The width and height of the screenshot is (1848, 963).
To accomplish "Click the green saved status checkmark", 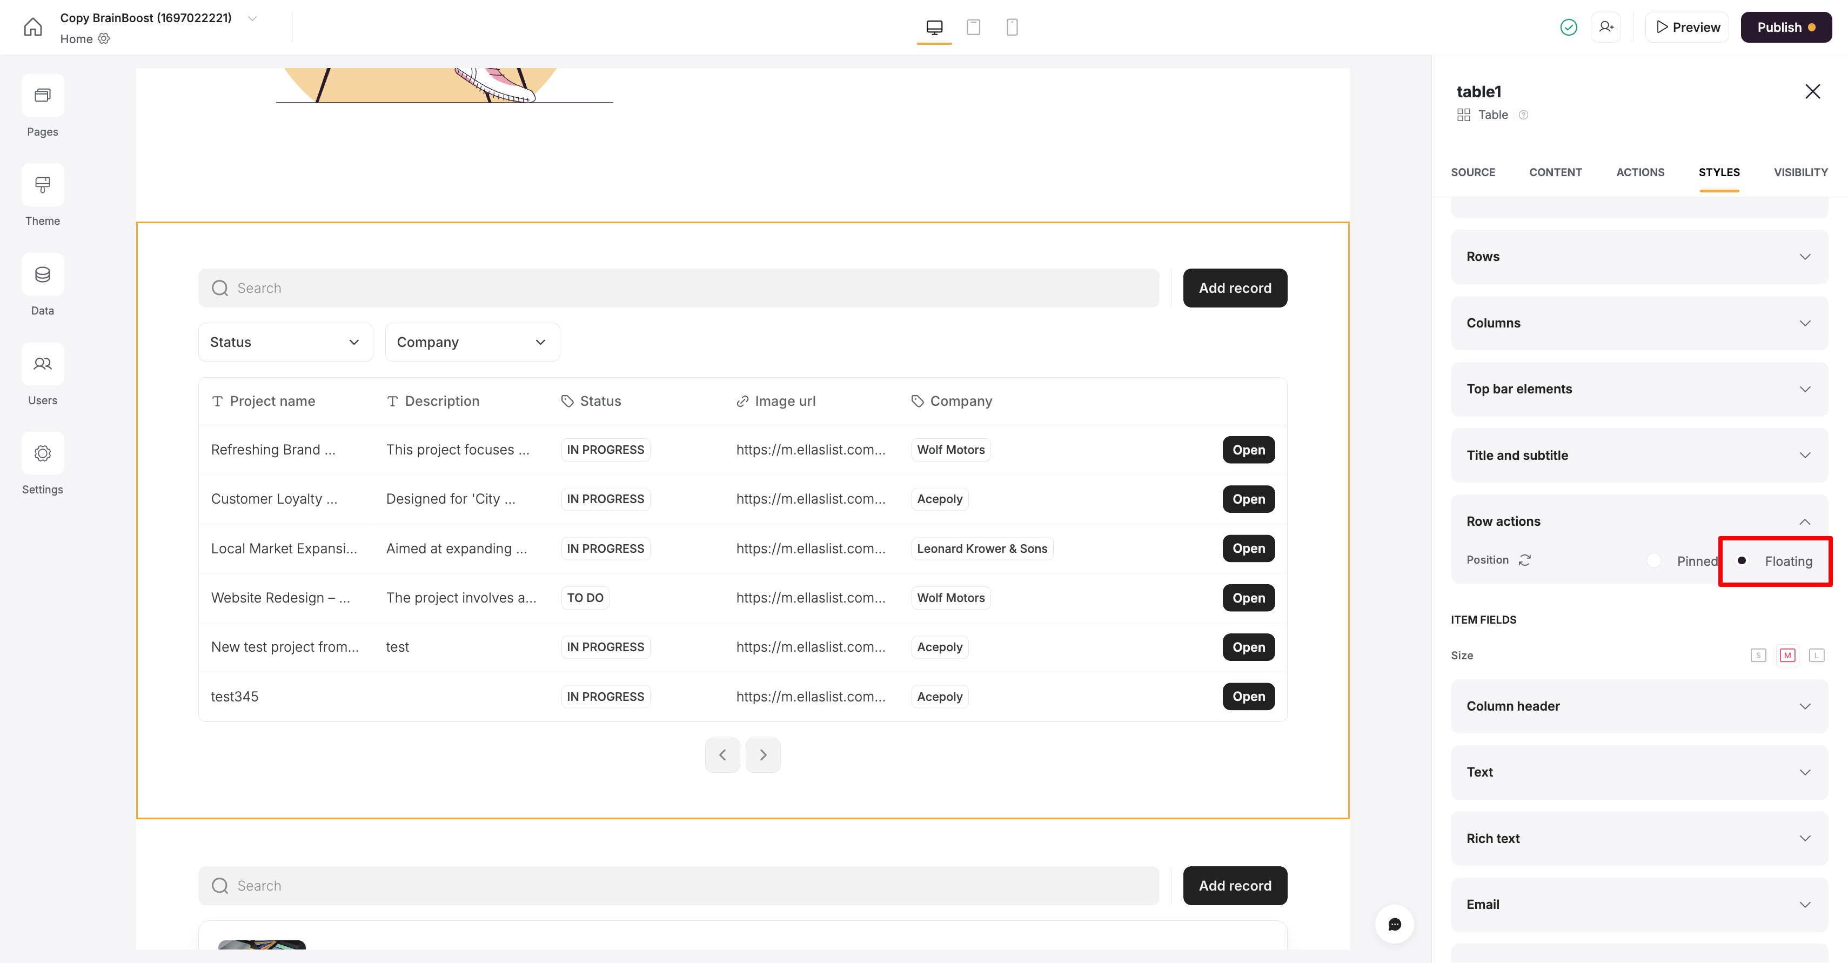I will (1569, 27).
